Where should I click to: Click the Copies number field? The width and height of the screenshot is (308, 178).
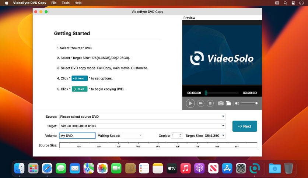pyautogui.click(x=175, y=135)
